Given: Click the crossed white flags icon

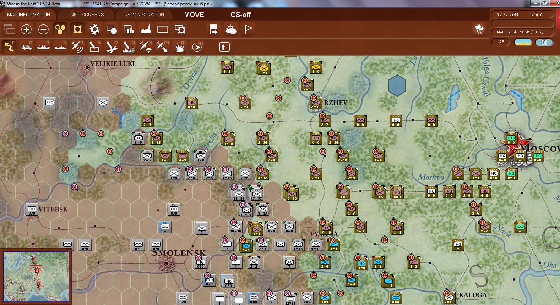Looking at the screenshot, I should pyautogui.click(x=479, y=29).
